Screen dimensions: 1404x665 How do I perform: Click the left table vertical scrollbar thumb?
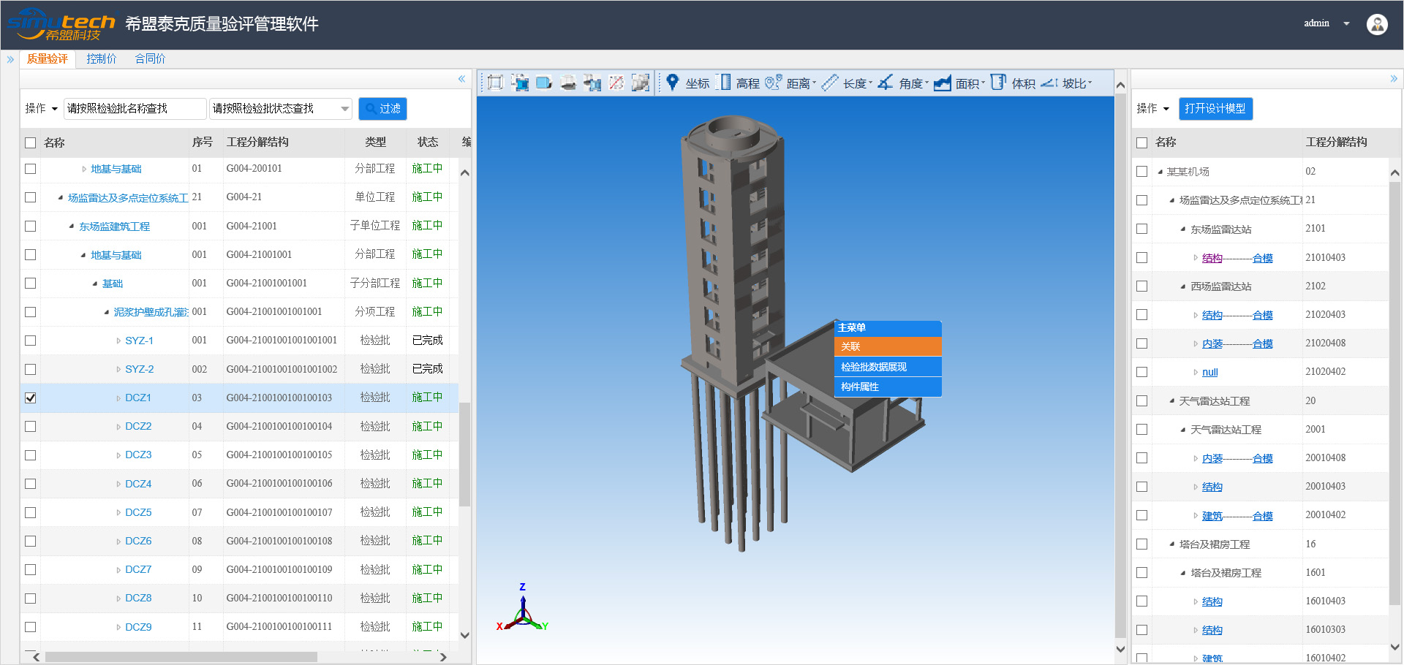pos(464,455)
